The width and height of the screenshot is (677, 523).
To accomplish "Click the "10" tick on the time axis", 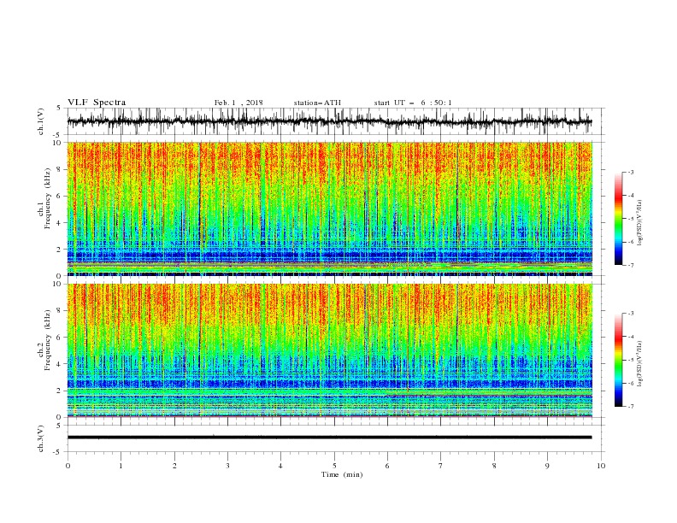I will 601,466.
